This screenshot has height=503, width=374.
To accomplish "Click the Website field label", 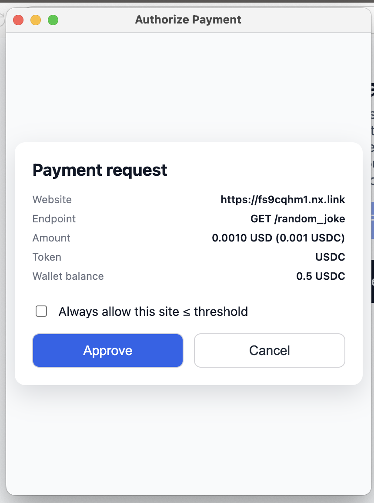I will tap(52, 200).
